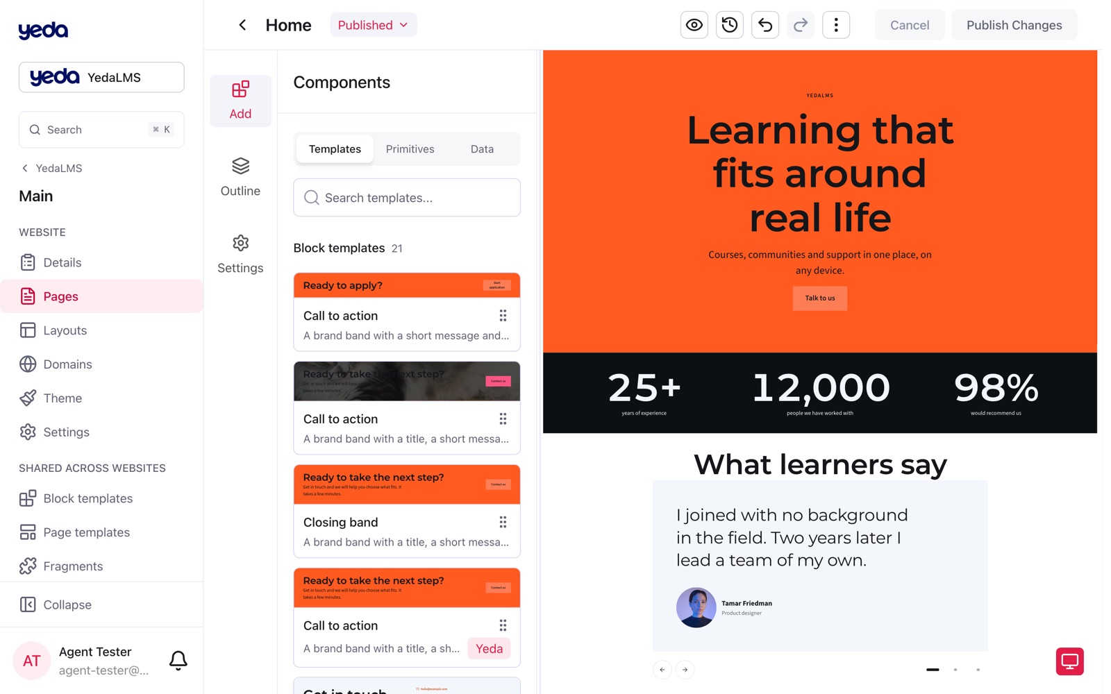Open Block templates in the sidebar
This screenshot has height=694, width=1111.
tap(101, 498)
